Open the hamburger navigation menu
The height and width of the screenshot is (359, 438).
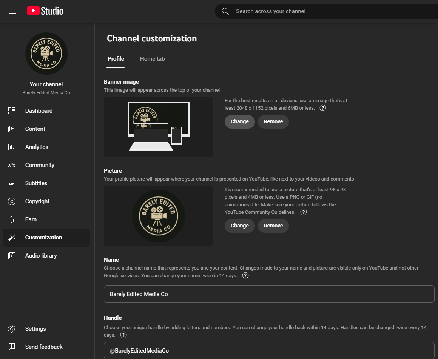coord(12,11)
